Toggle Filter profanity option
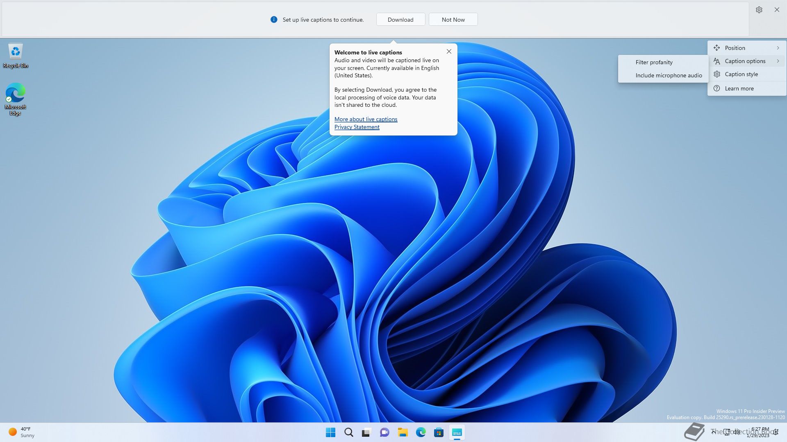 coord(654,62)
